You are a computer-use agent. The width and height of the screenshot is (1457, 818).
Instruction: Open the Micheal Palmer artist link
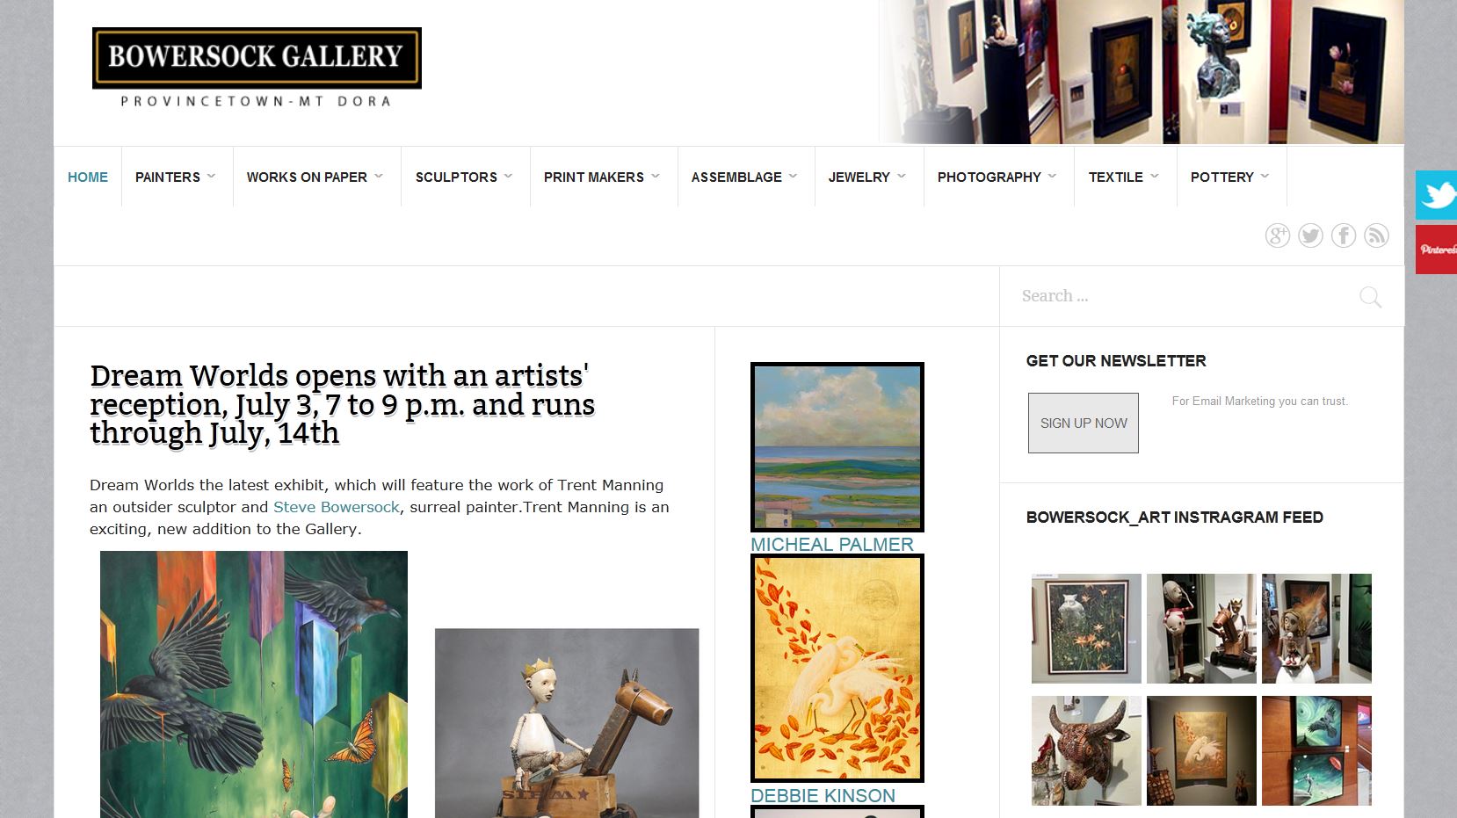pyautogui.click(x=831, y=545)
